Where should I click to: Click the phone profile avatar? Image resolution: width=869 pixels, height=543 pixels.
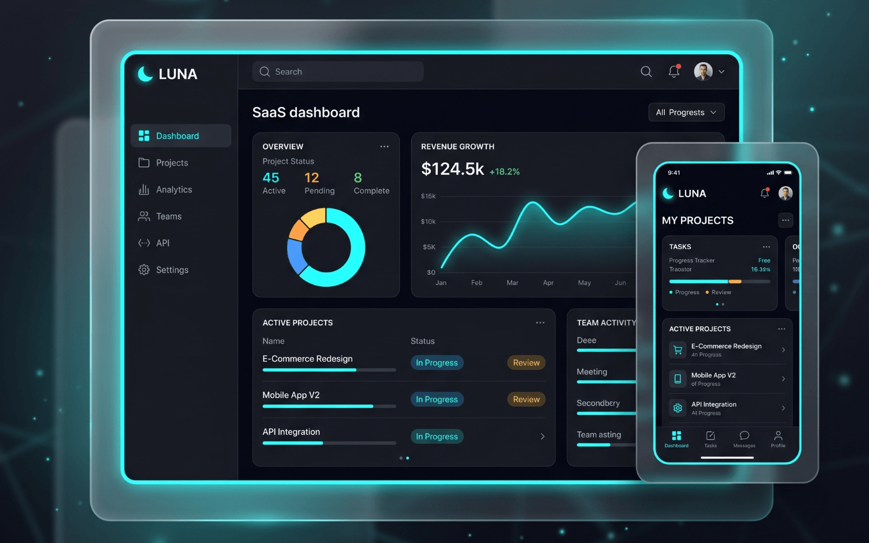(x=785, y=193)
